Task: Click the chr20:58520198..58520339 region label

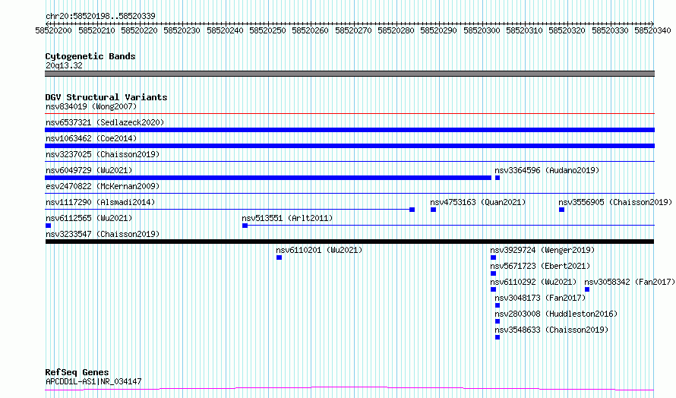Action: [100, 16]
